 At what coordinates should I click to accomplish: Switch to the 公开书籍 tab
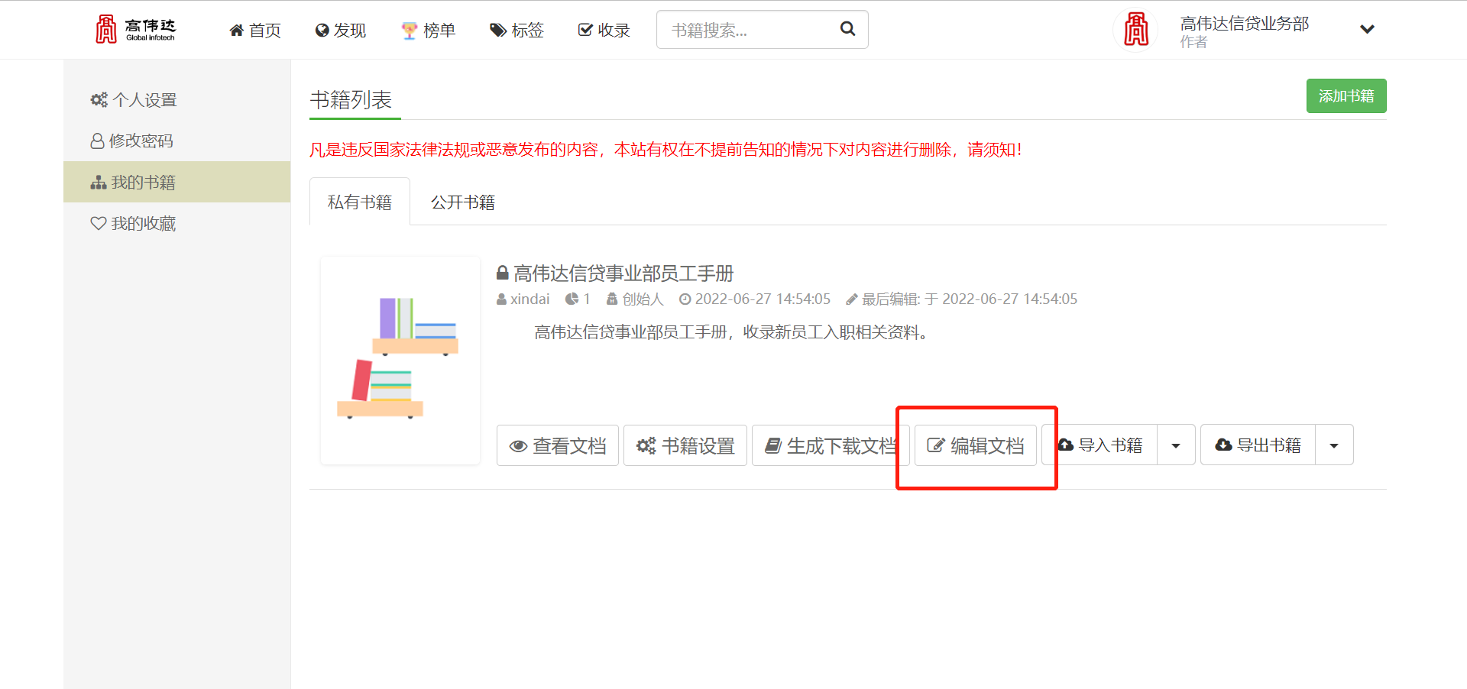(x=462, y=202)
